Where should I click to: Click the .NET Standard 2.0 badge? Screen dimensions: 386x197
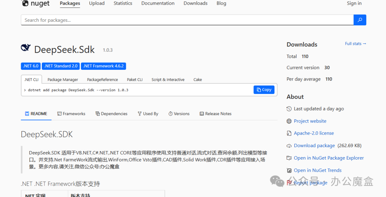click(x=61, y=66)
